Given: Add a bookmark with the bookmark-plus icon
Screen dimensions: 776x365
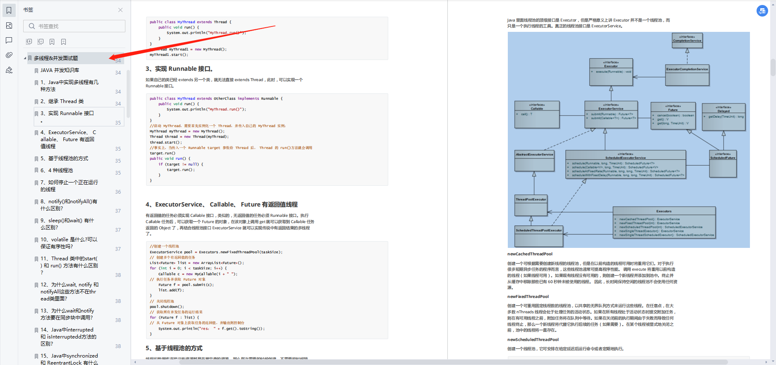Looking at the screenshot, I should coord(52,42).
